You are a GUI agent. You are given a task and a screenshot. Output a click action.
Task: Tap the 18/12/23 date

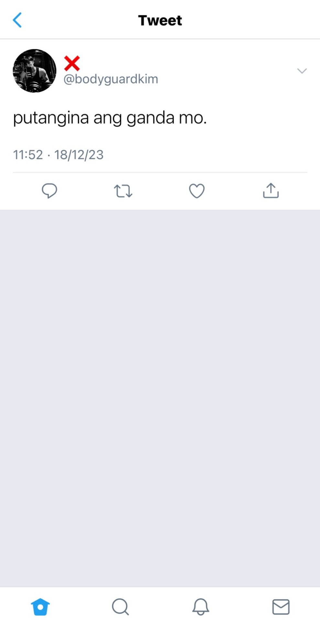[x=79, y=155]
